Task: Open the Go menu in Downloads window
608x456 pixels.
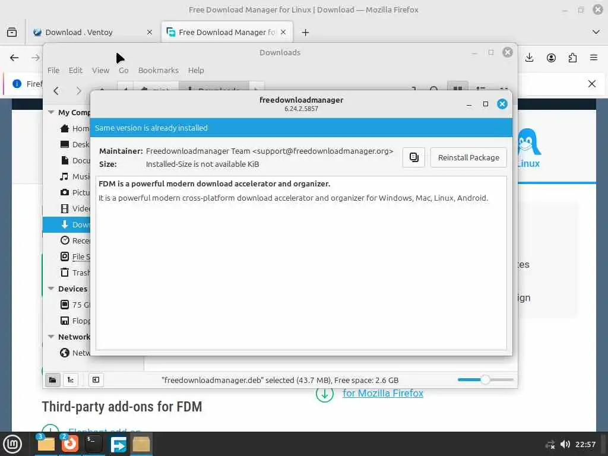Action: point(123,70)
